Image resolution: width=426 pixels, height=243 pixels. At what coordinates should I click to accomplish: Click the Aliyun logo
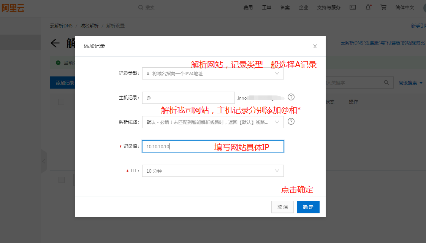(x=13, y=8)
